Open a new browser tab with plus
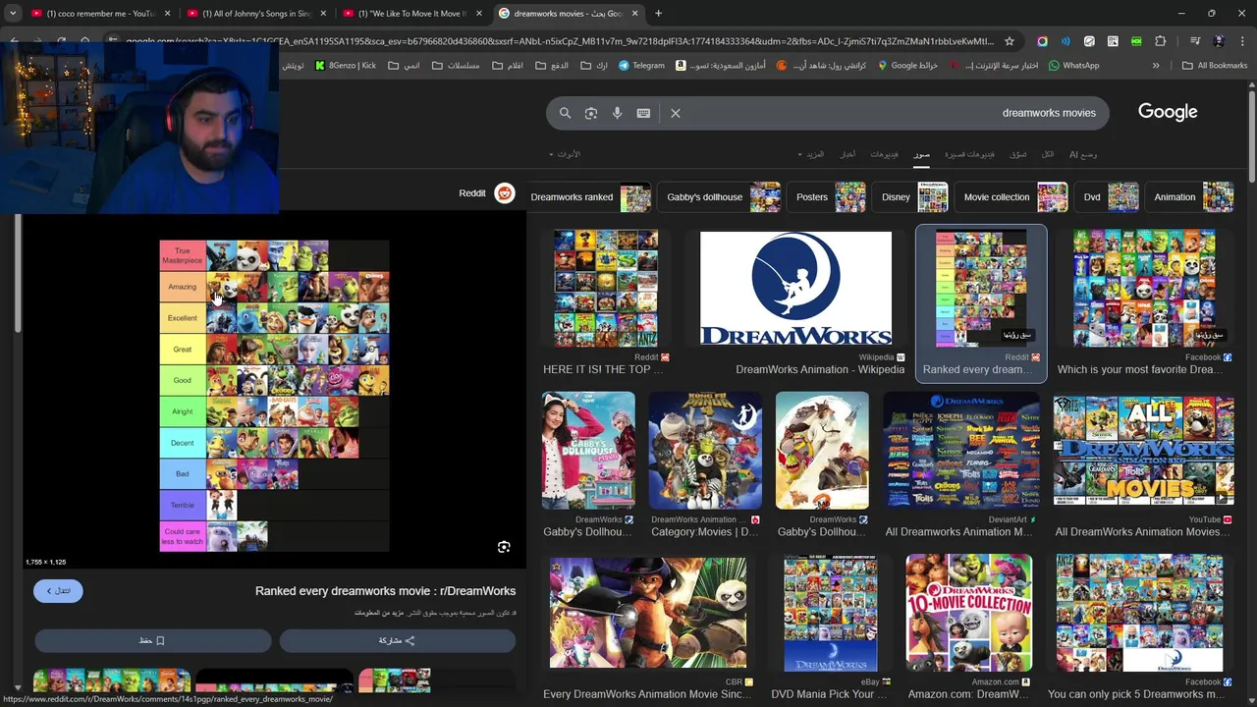Viewport: 1257px width, 707px height. point(658,14)
